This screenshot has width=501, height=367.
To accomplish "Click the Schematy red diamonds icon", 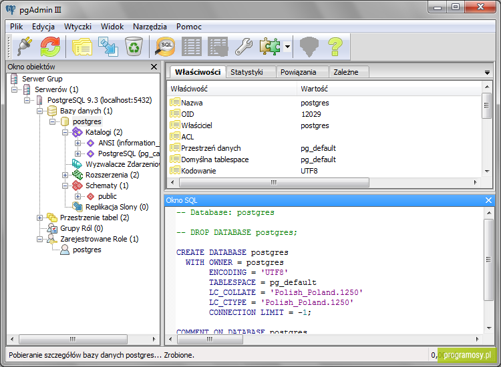I will pyautogui.click(x=77, y=186).
